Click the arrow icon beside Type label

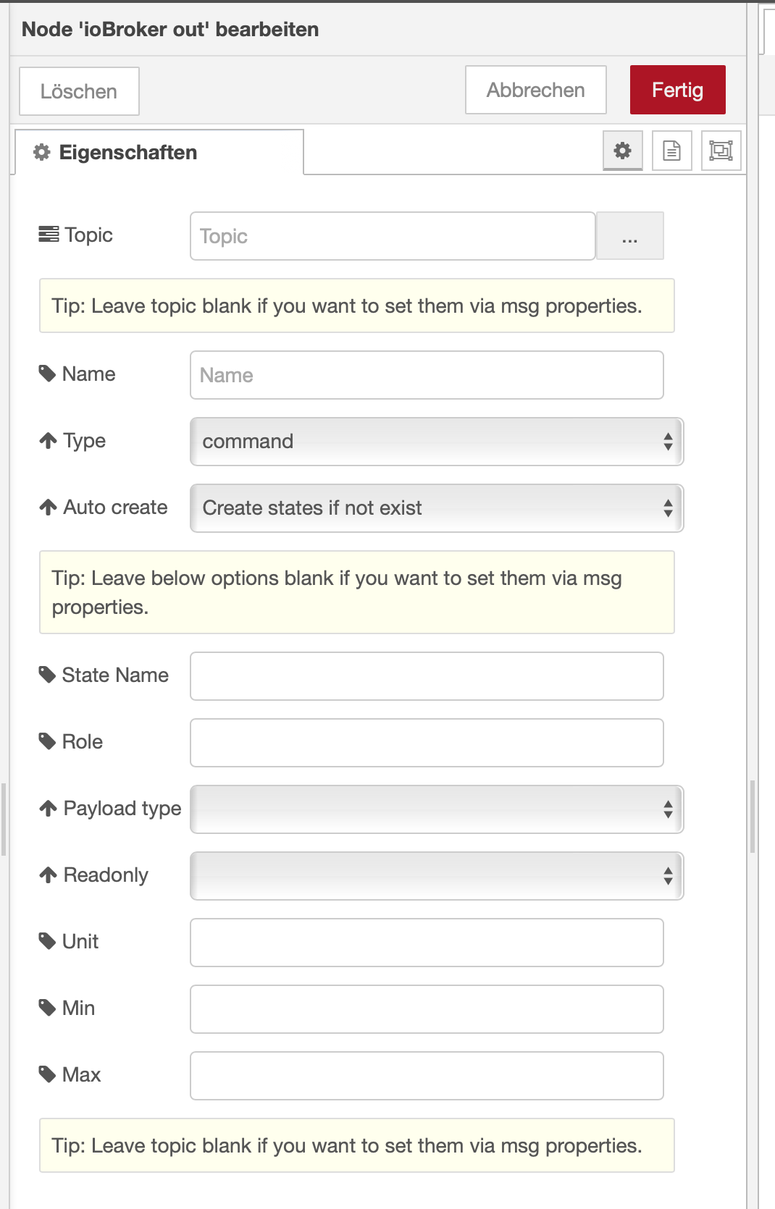(49, 441)
